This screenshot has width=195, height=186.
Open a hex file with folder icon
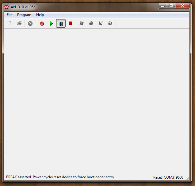pyautogui.click(x=19, y=23)
